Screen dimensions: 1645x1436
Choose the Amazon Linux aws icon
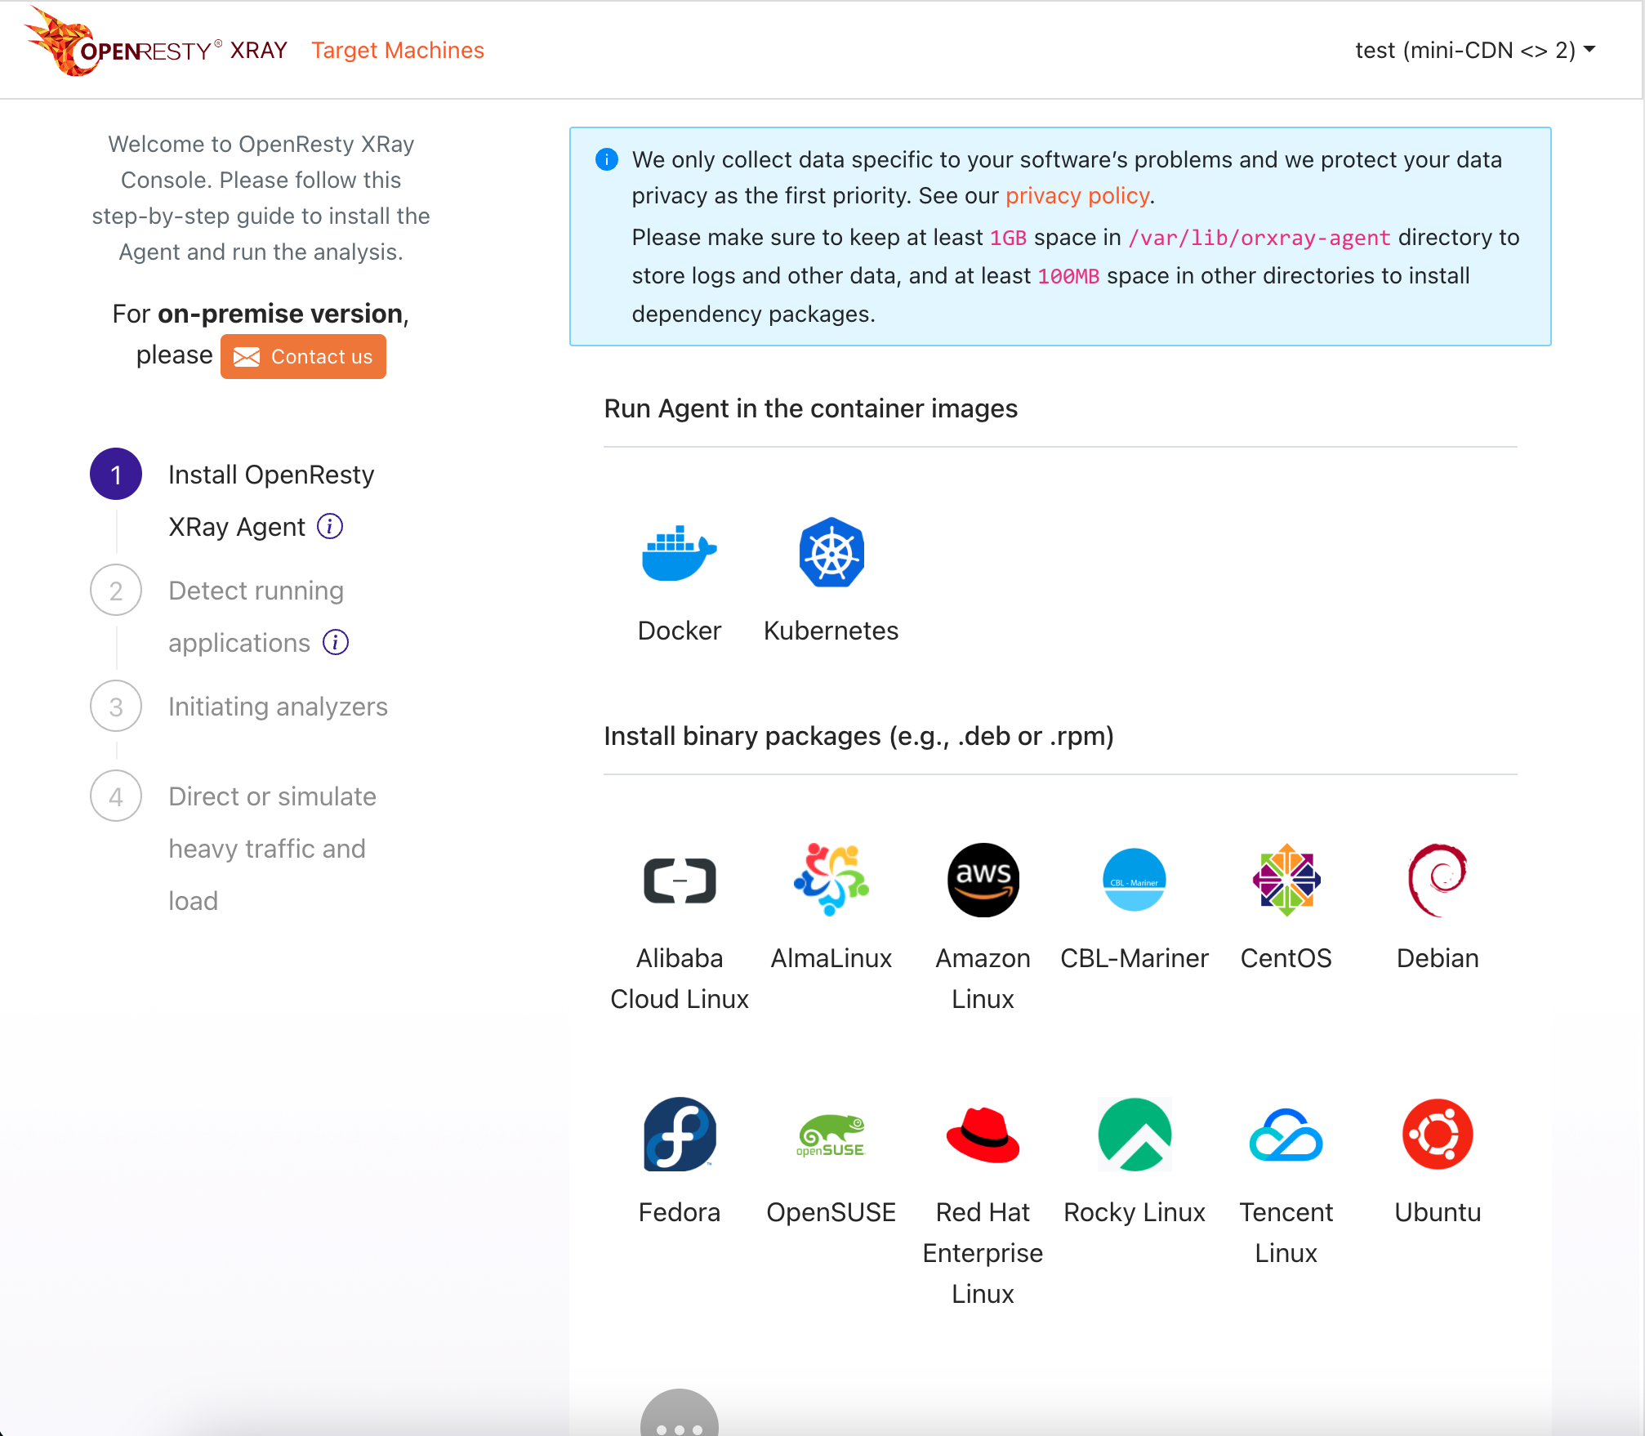(x=983, y=880)
